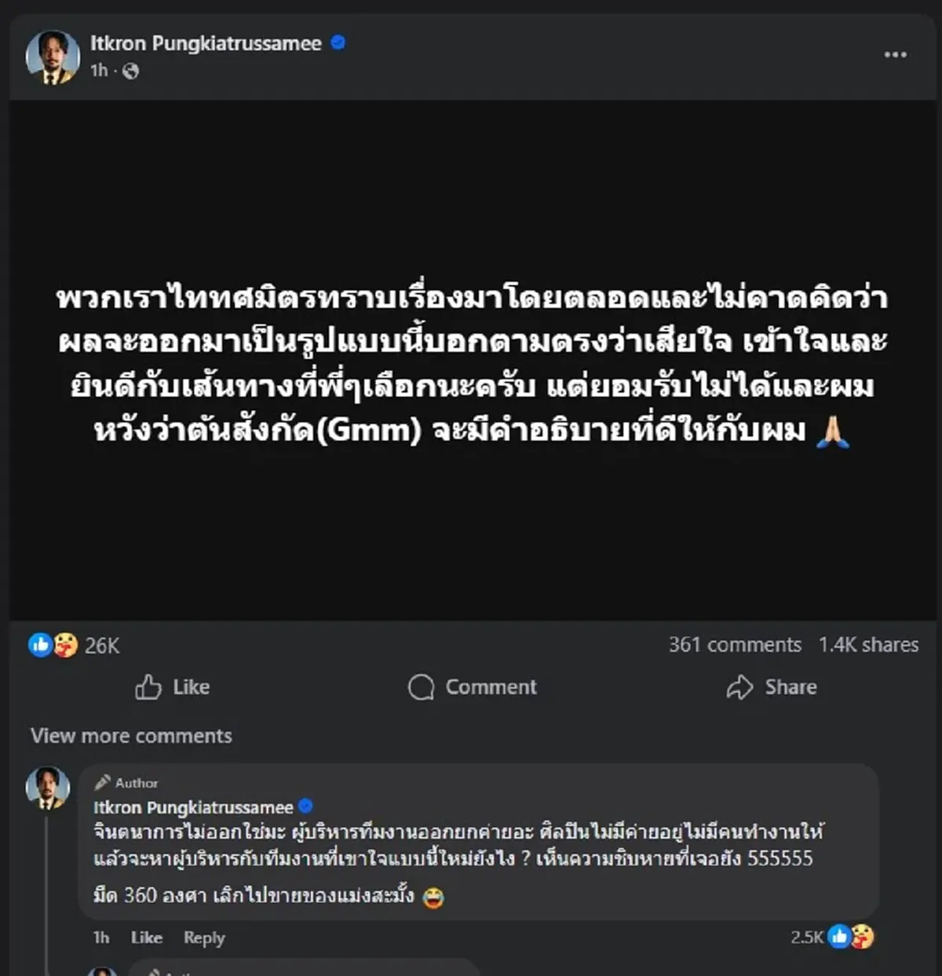
Task: Click the 361 comments link
Action: pyautogui.click(x=736, y=645)
